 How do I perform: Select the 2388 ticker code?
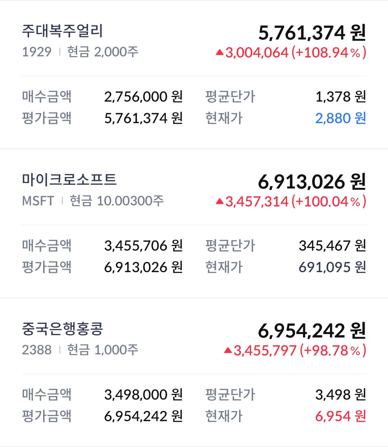[37, 350]
